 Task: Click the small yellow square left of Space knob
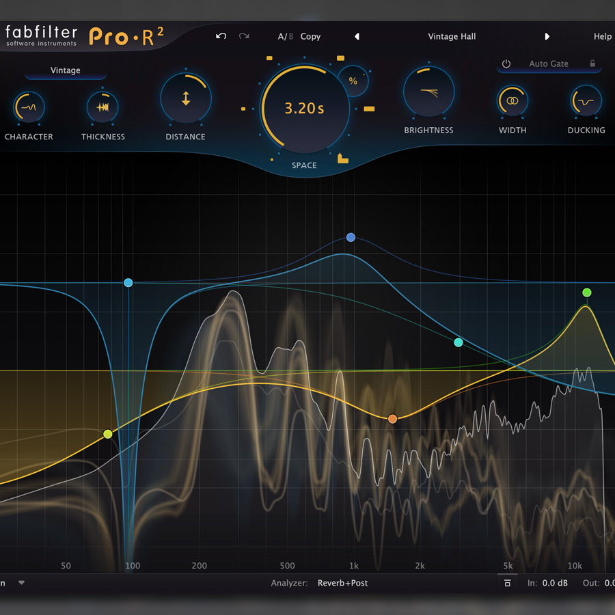click(243, 109)
